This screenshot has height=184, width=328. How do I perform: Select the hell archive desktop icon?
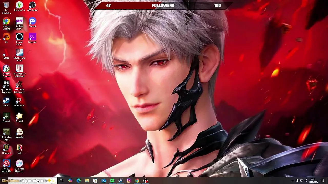pos(19,149)
